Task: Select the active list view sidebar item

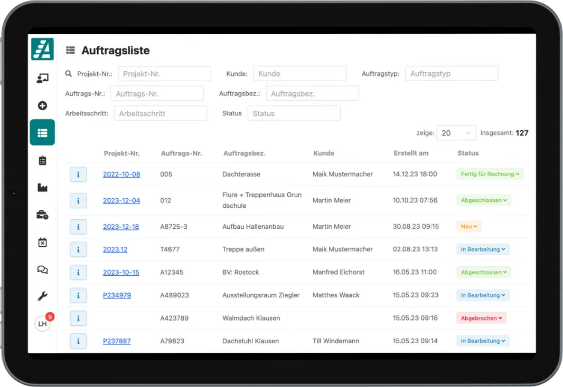Action: pos(42,133)
